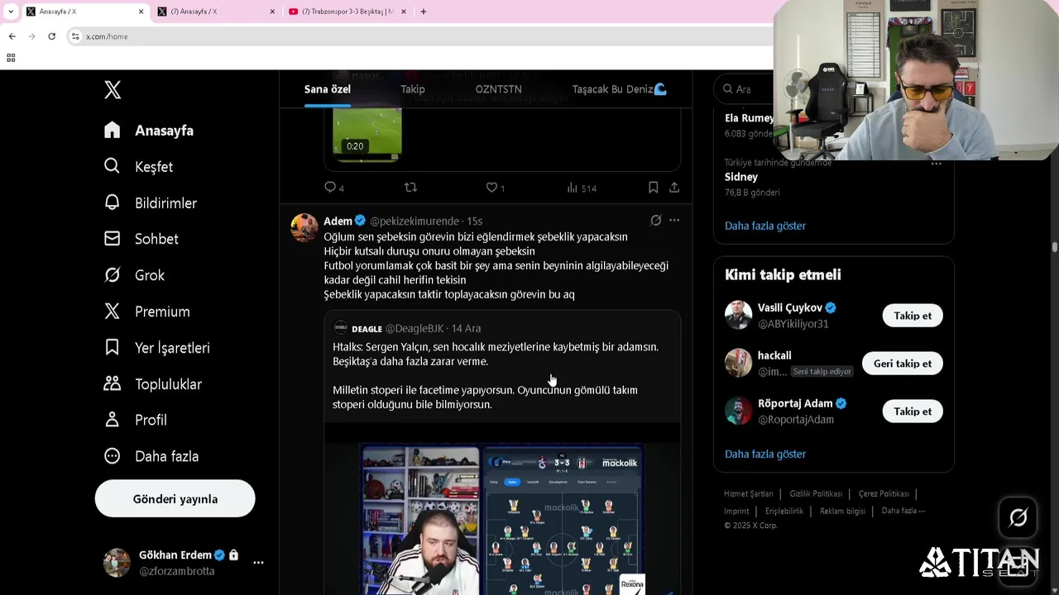Go back in browser
The image size is (1059, 595).
coord(12,36)
